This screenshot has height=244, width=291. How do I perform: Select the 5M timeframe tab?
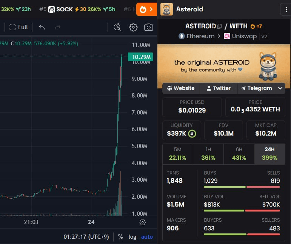click(x=178, y=154)
